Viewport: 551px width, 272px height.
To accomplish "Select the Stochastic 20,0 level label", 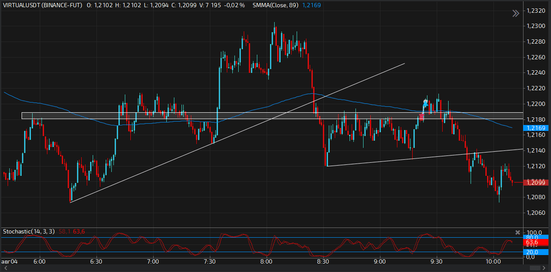I will tap(531, 252).
